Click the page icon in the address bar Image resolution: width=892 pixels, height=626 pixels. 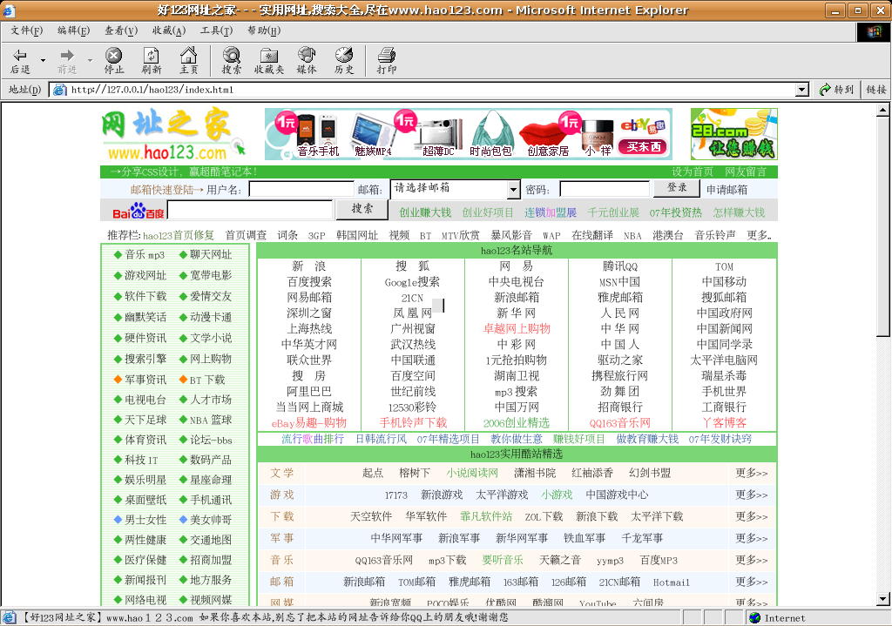tap(59, 90)
